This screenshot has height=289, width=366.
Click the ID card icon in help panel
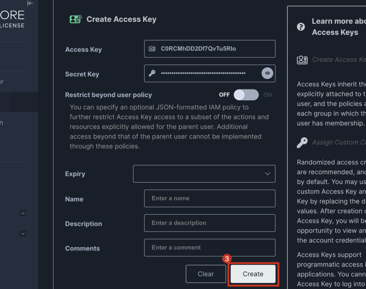[x=302, y=60]
